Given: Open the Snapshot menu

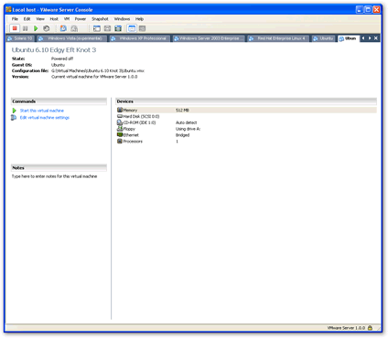Looking at the screenshot, I should (100, 19).
